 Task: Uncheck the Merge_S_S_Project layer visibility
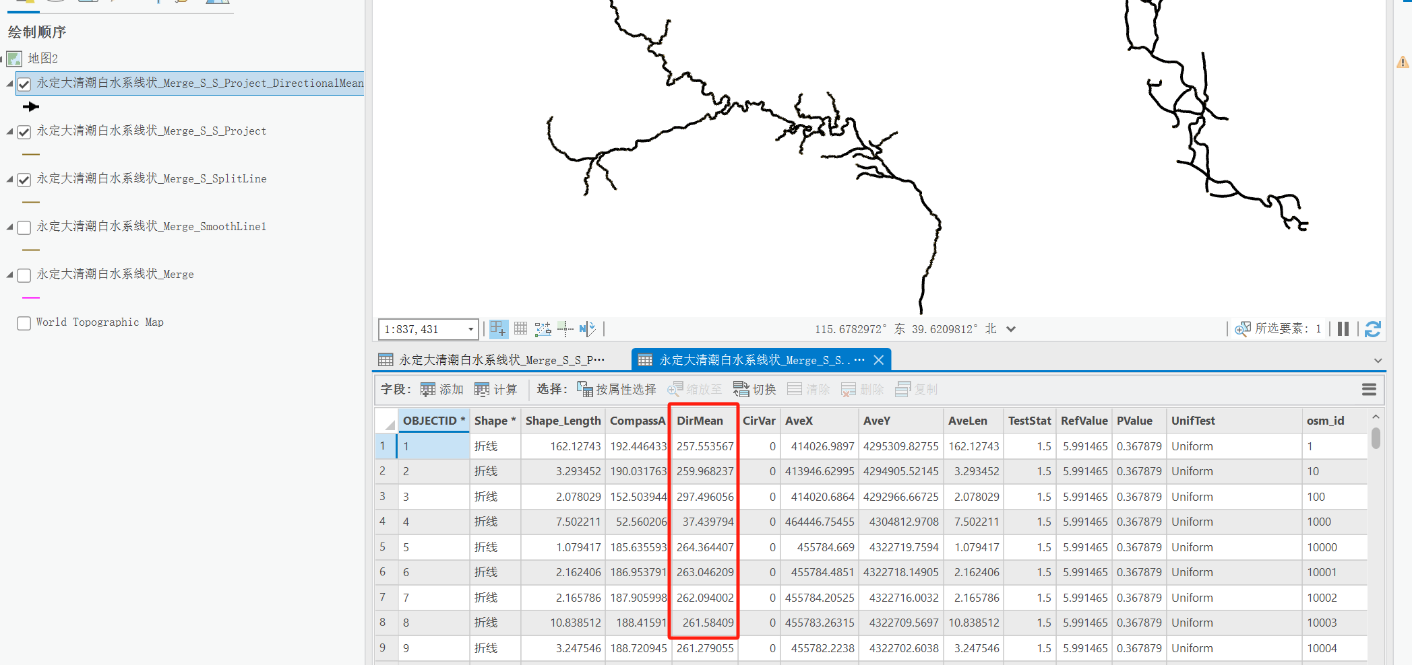pos(24,132)
